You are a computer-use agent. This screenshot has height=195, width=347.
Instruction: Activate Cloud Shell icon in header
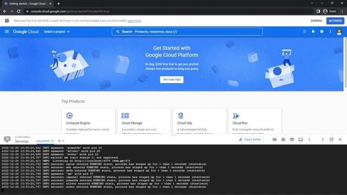point(305,31)
